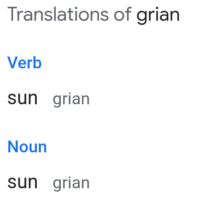Click the reverse translation 'grian' under Verb
Screen dimensions: 197x203
(71, 100)
